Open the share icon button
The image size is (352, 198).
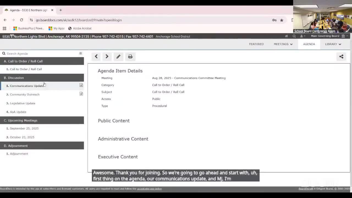pyautogui.click(x=341, y=57)
